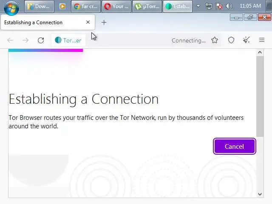The image size is (272, 204).
Task: Click the Tor onion identity icon
Action: point(58,40)
